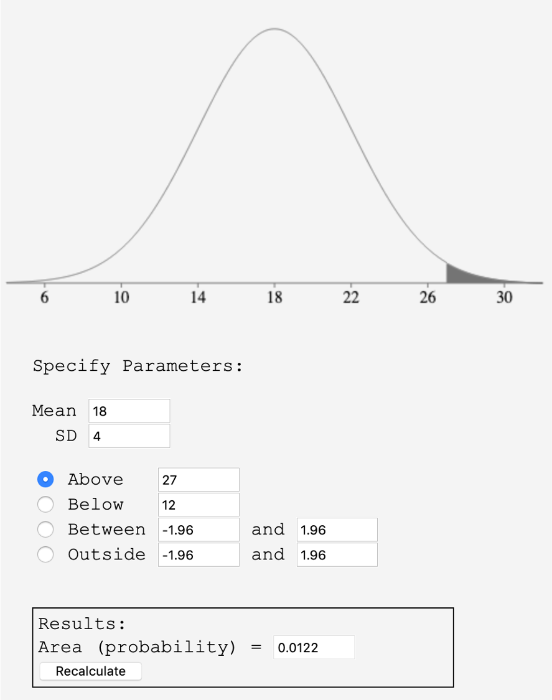The height and width of the screenshot is (700, 552).
Task: Click the Mean input field
Action: coord(129,411)
